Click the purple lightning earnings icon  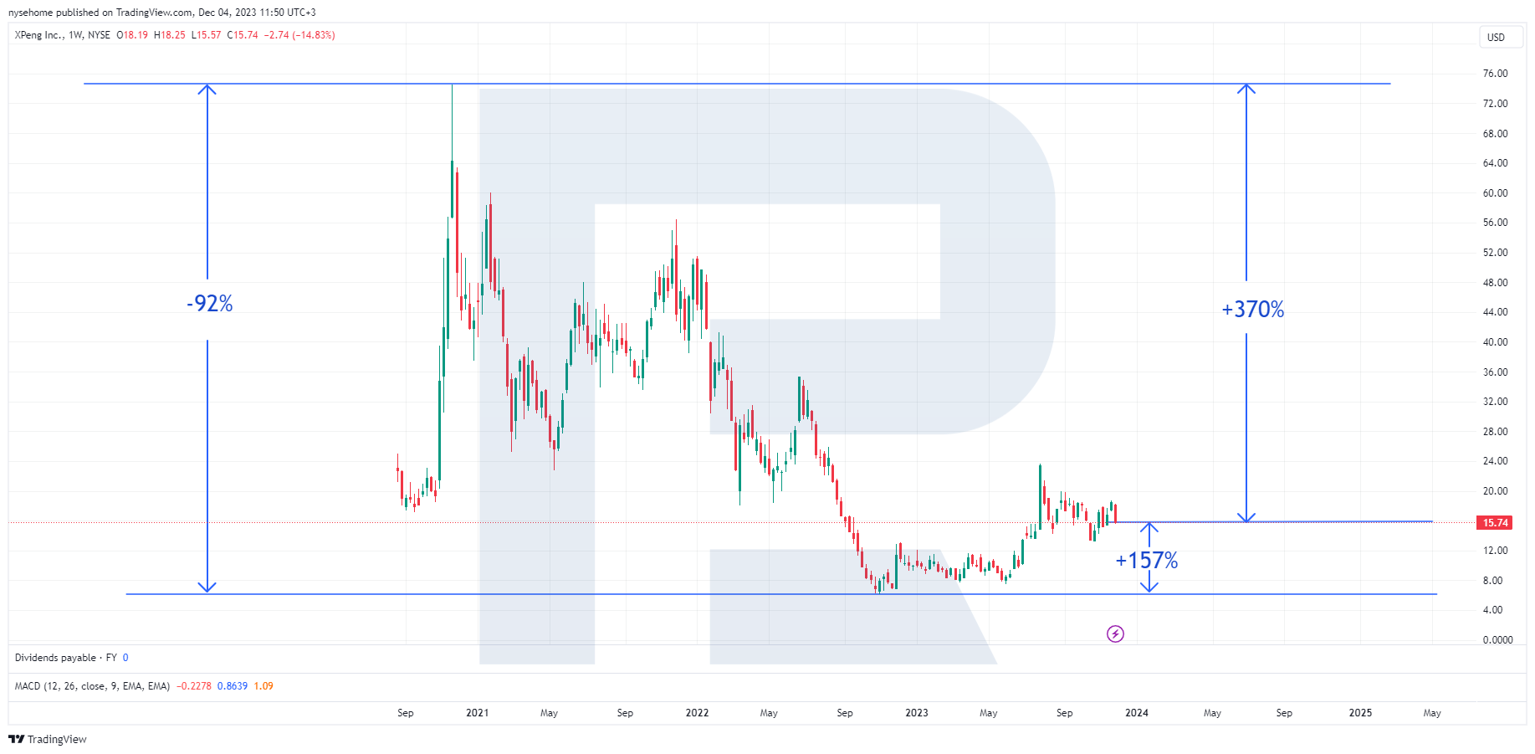pos(1115,633)
